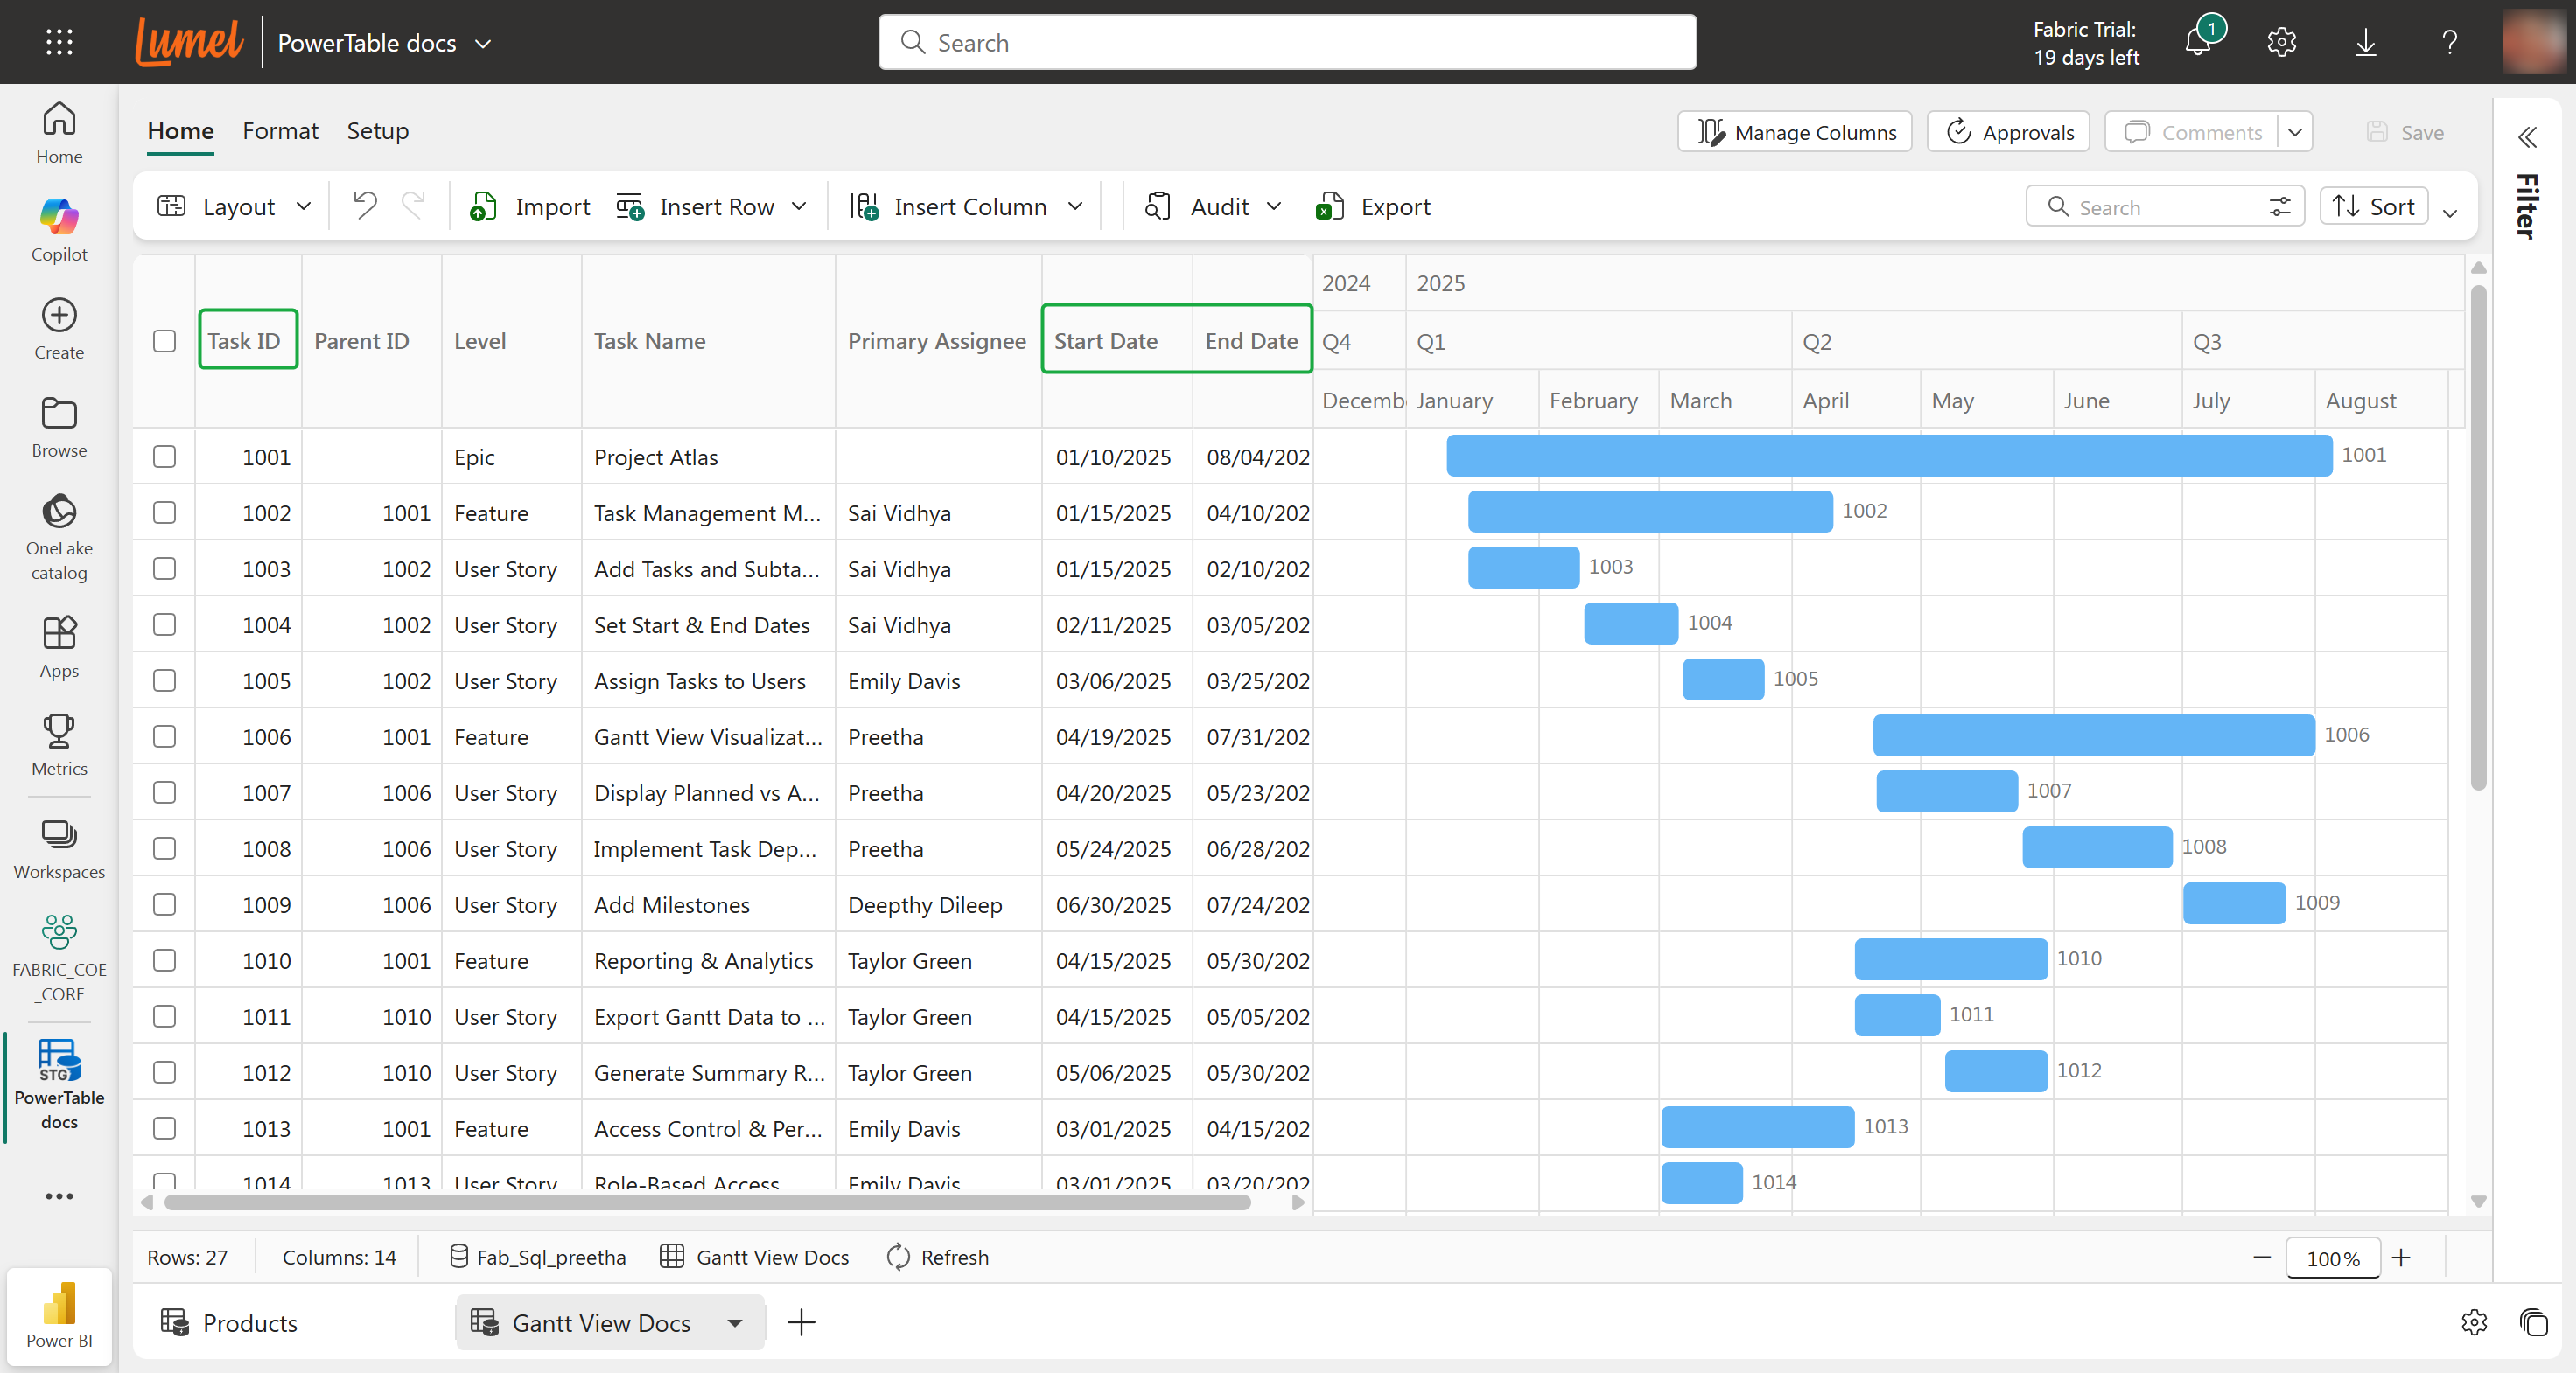The height and width of the screenshot is (1373, 2576).
Task: Click the undo arrow icon
Action: pyautogui.click(x=365, y=206)
